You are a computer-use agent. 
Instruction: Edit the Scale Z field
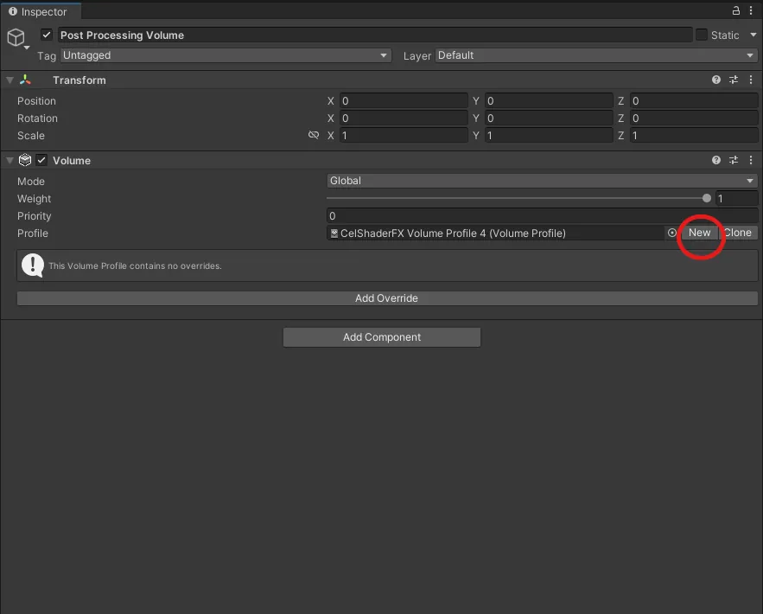693,136
